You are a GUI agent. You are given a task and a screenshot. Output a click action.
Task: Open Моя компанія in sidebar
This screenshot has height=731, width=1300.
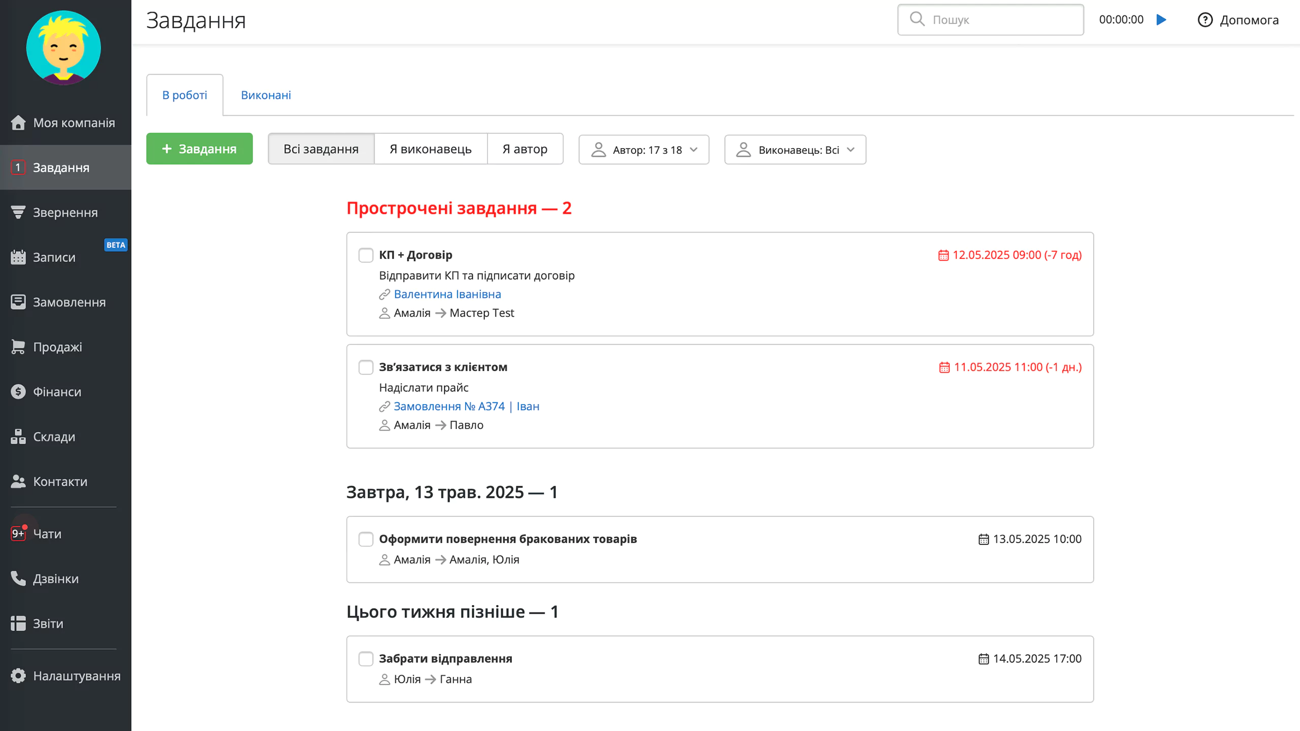pos(66,122)
